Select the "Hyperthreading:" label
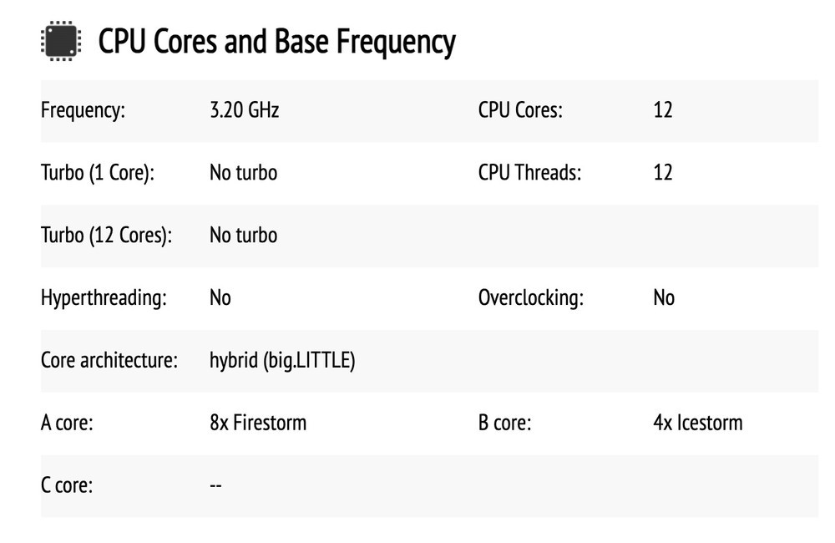 [x=104, y=298]
